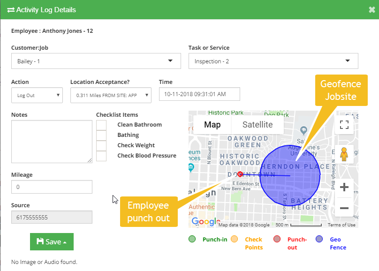Viewport: 379px width, 271px height.
Task: Click inside the Notes text area
Action: click(x=52, y=142)
